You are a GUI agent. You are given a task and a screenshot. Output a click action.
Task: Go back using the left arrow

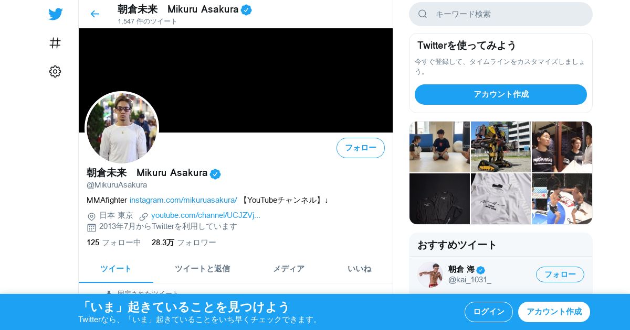click(x=94, y=14)
